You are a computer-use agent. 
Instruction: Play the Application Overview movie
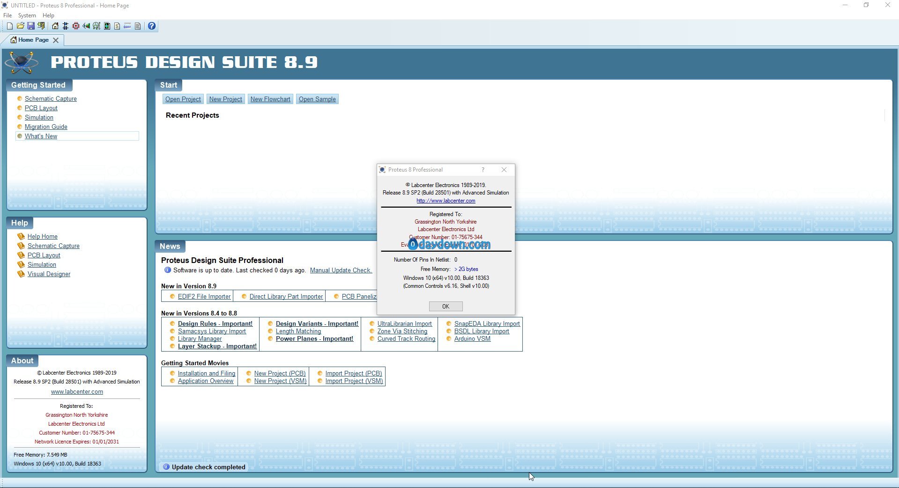(x=206, y=381)
